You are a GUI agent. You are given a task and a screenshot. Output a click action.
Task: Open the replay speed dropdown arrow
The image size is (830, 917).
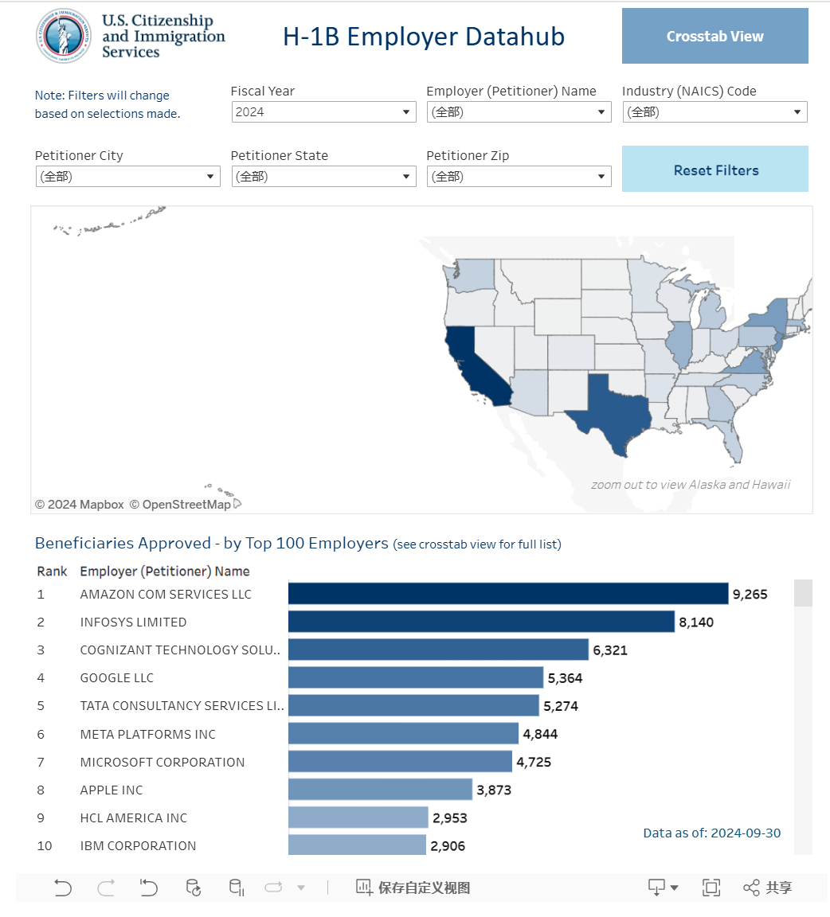point(301,888)
